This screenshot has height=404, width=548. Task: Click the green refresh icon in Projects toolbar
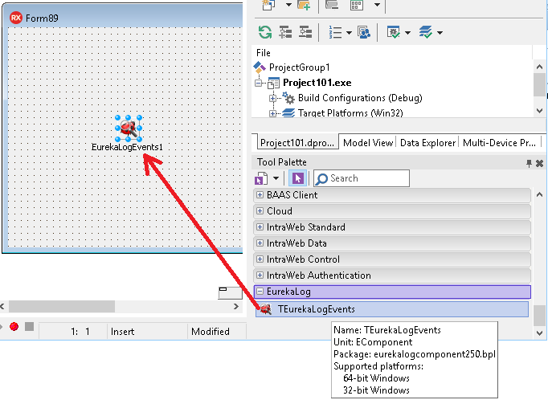[265, 32]
